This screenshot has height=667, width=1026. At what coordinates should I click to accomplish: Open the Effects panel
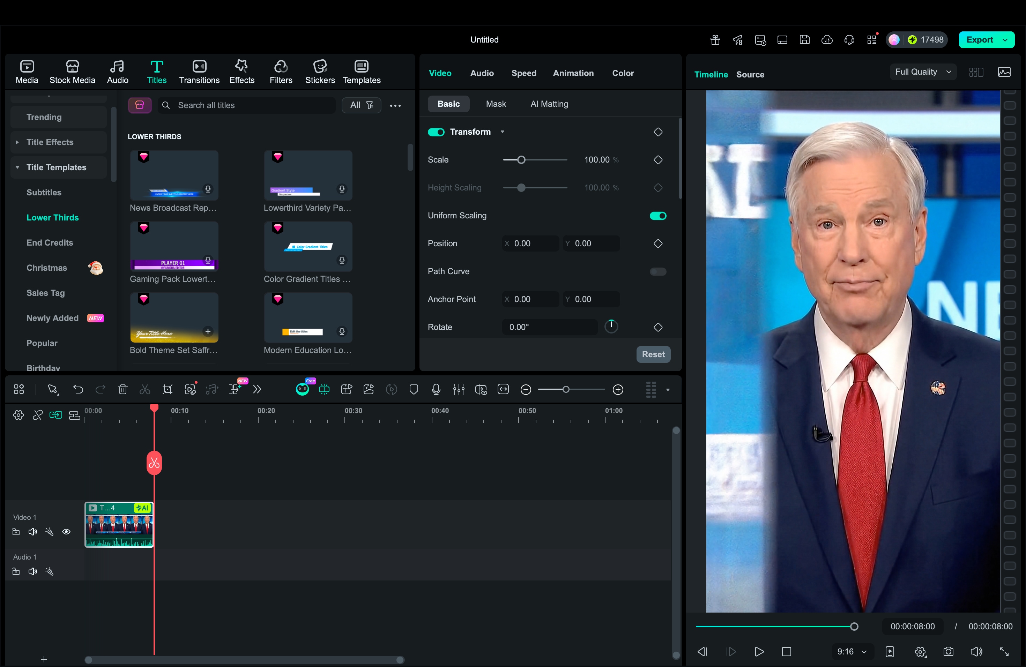coord(241,71)
